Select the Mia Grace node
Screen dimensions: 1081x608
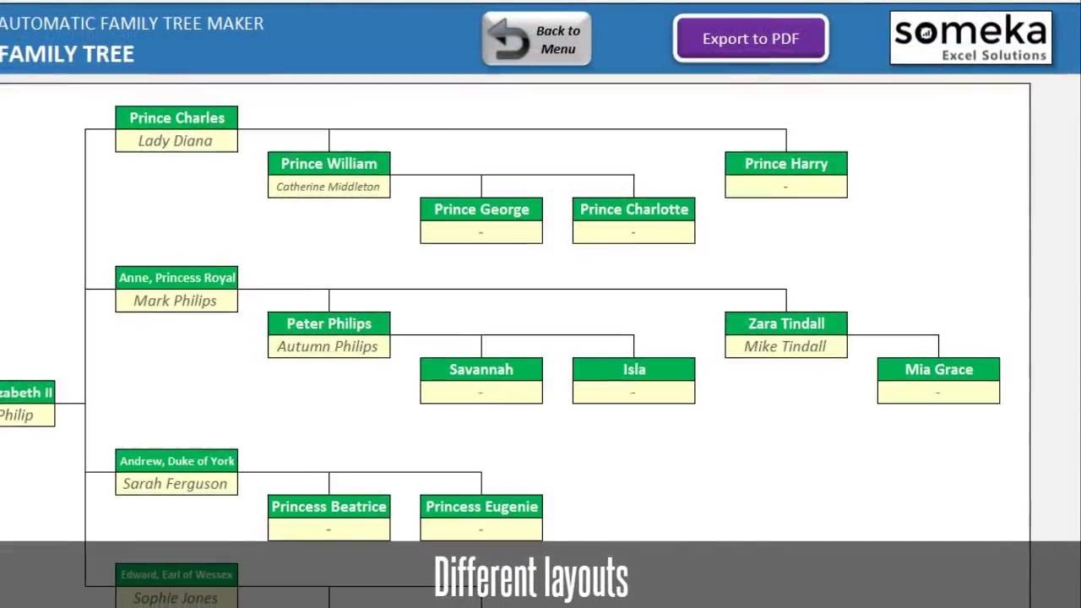[x=938, y=369]
